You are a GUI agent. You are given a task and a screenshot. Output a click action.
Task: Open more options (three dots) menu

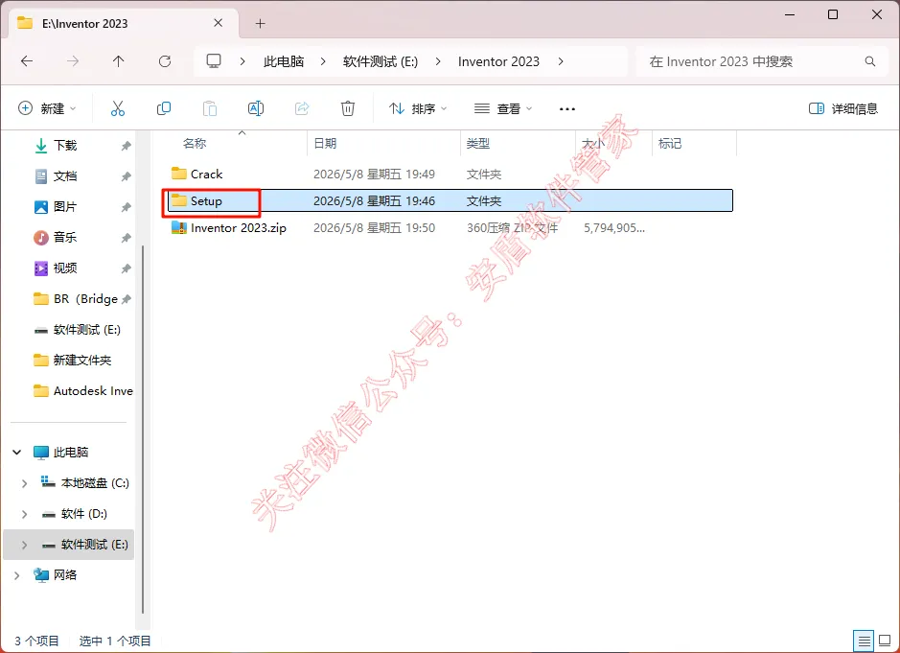tap(567, 108)
